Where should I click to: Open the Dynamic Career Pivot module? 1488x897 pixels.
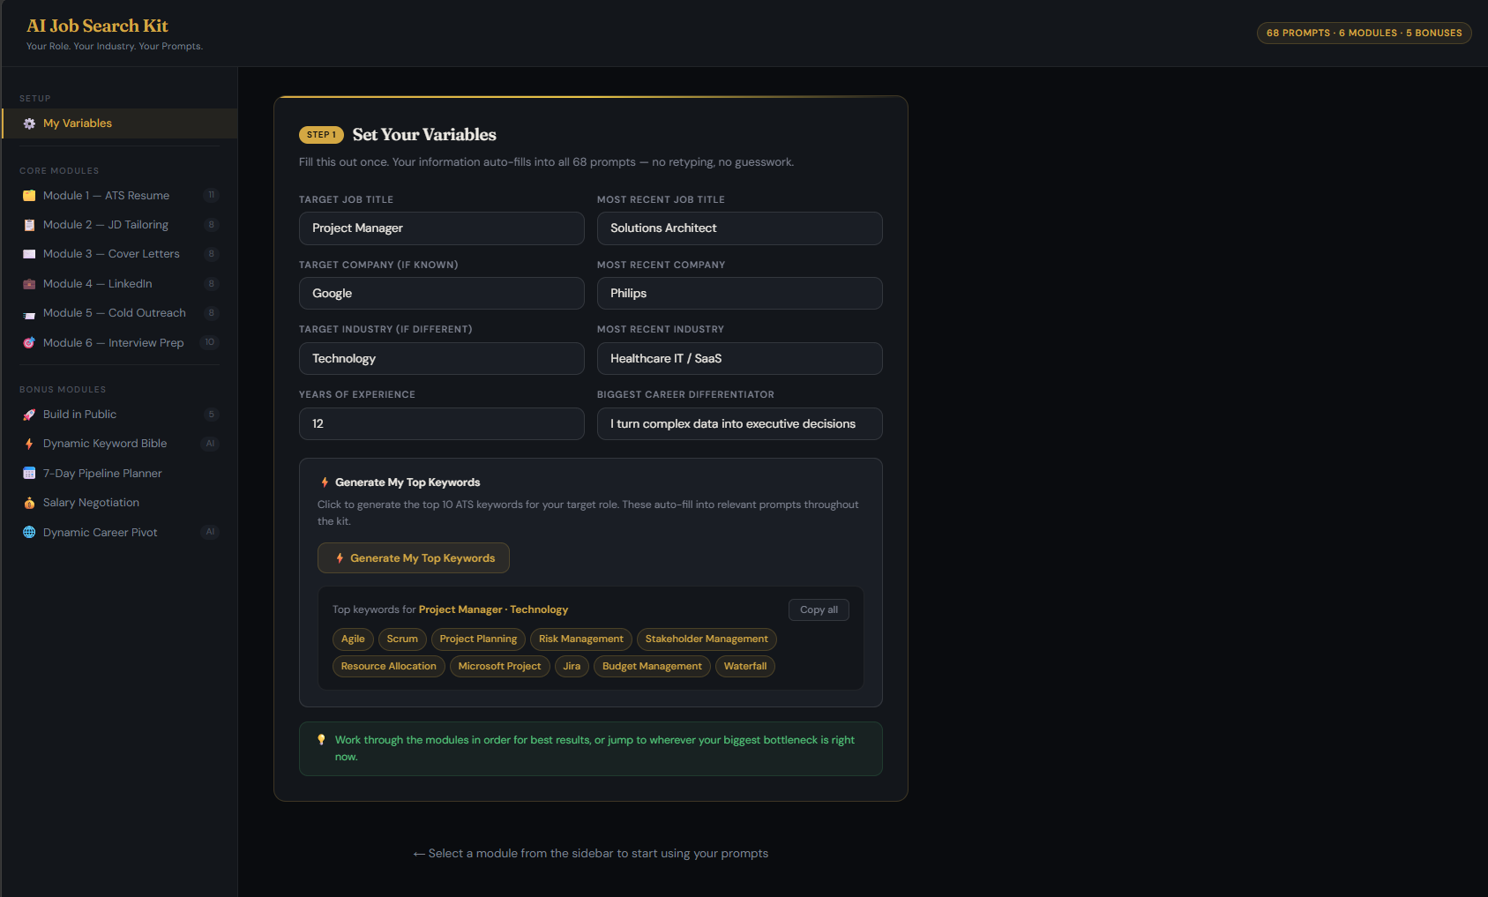pyautogui.click(x=119, y=533)
